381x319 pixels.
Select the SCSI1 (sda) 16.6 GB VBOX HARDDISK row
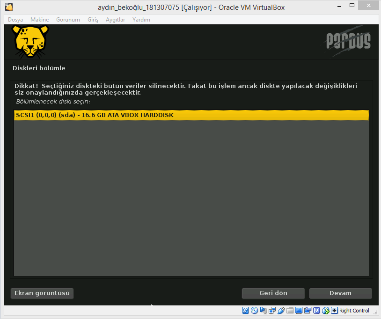(191, 115)
